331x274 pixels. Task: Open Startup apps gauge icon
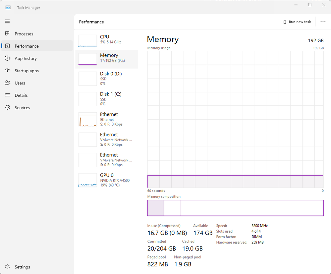tap(7, 71)
